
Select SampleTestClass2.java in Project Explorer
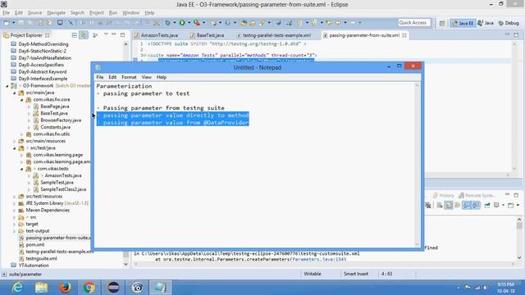pos(63,189)
